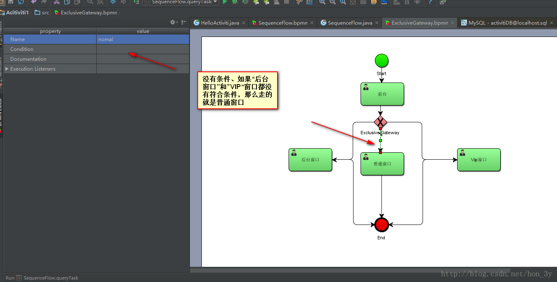Select the Name property row
The image size is (557, 282).
[x=97, y=39]
